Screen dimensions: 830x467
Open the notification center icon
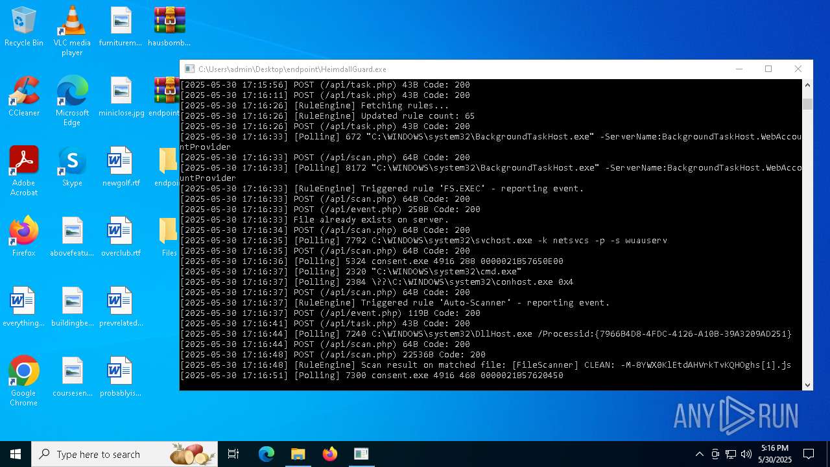[x=809, y=454]
